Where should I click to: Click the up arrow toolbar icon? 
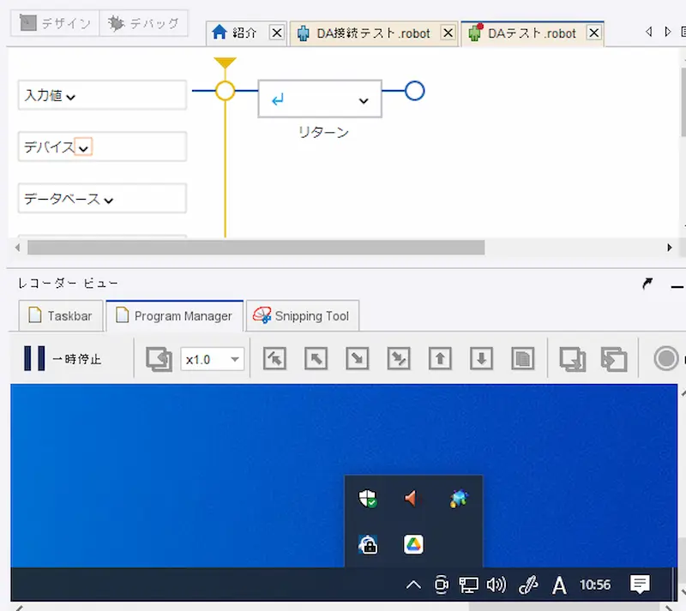tap(440, 359)
